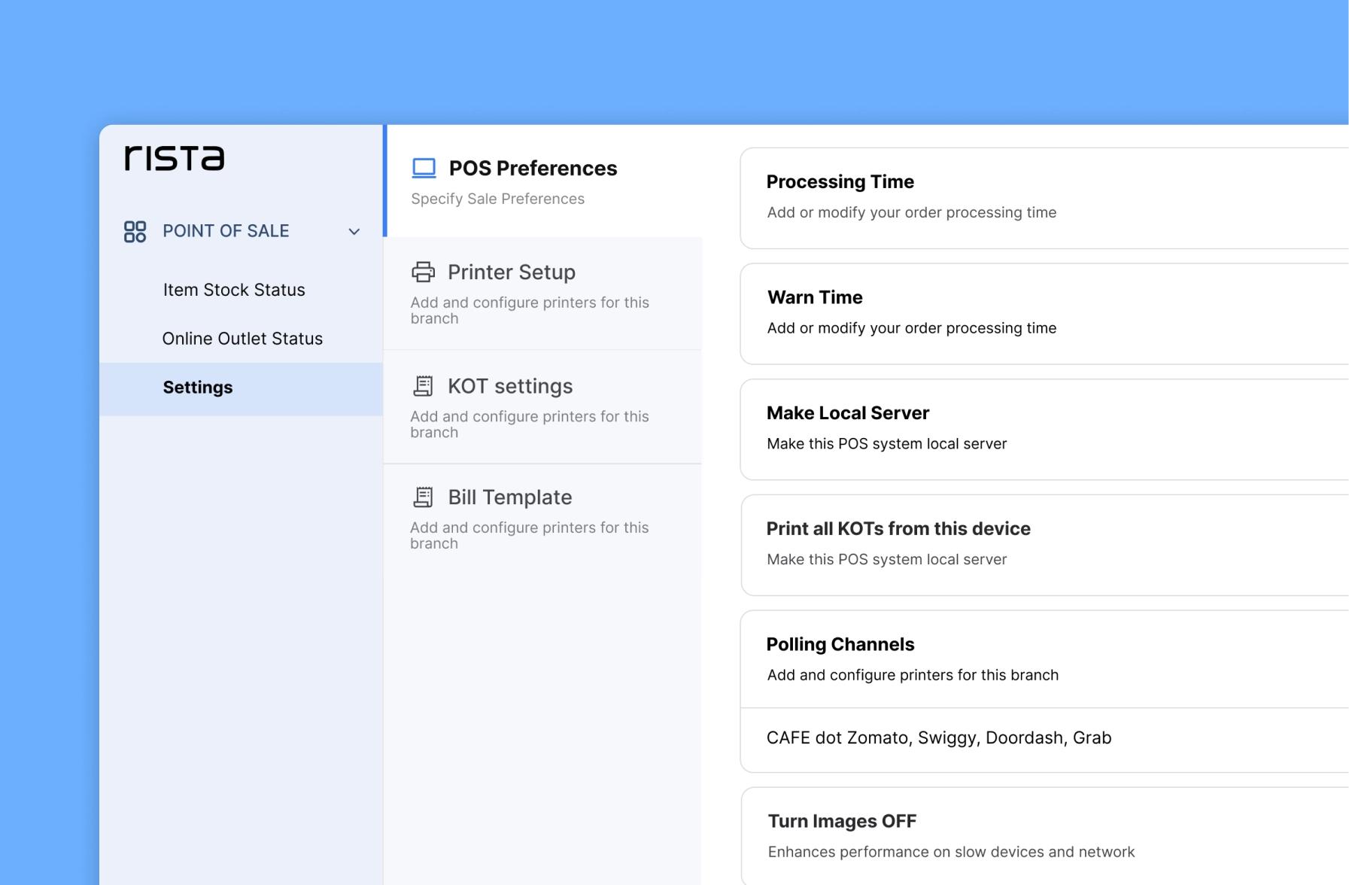Open the KOT settings tab
The height and width of the screenshot is (885, 1349).
coord(510,386)
